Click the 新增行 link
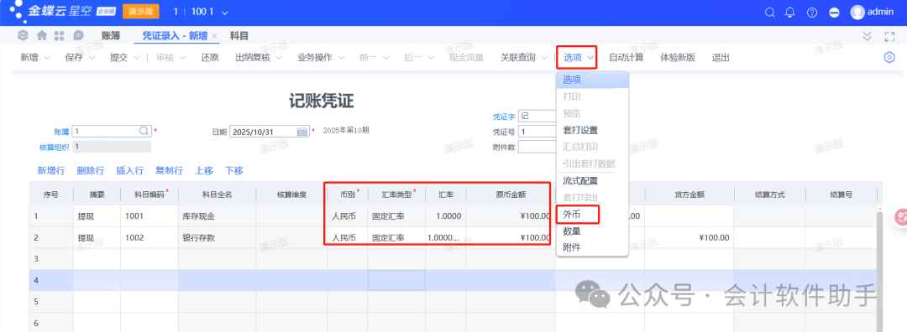907x332 pixels. (51, 170)
